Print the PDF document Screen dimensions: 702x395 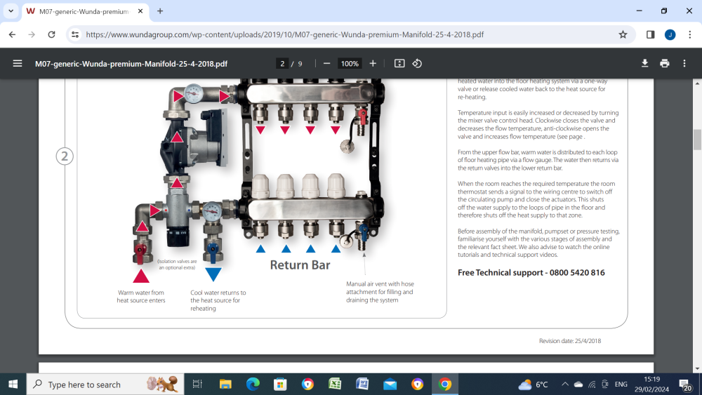(664, 64)
